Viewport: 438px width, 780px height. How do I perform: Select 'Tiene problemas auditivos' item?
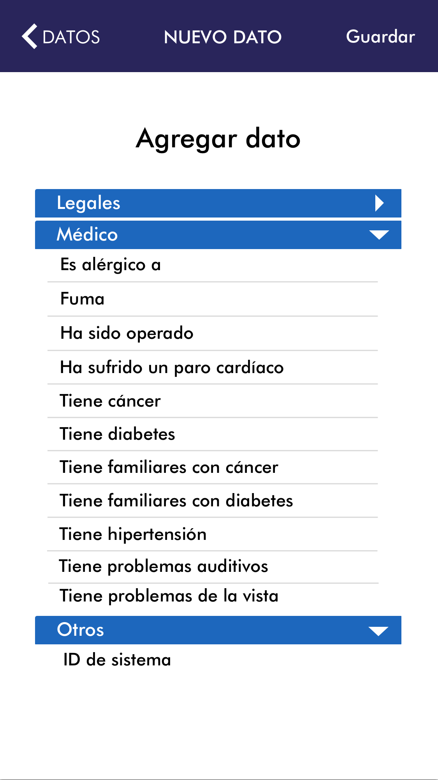point(164,566)
